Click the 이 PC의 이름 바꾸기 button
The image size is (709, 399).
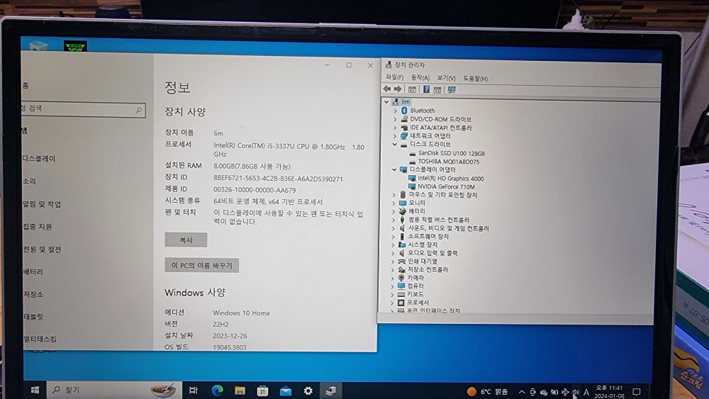(x=202, y=265)
